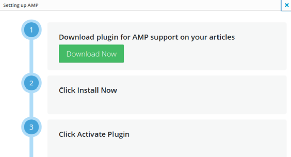Click empty space in the dialog title bar
This screenshot has height=157, width=291.
(152, 5)
